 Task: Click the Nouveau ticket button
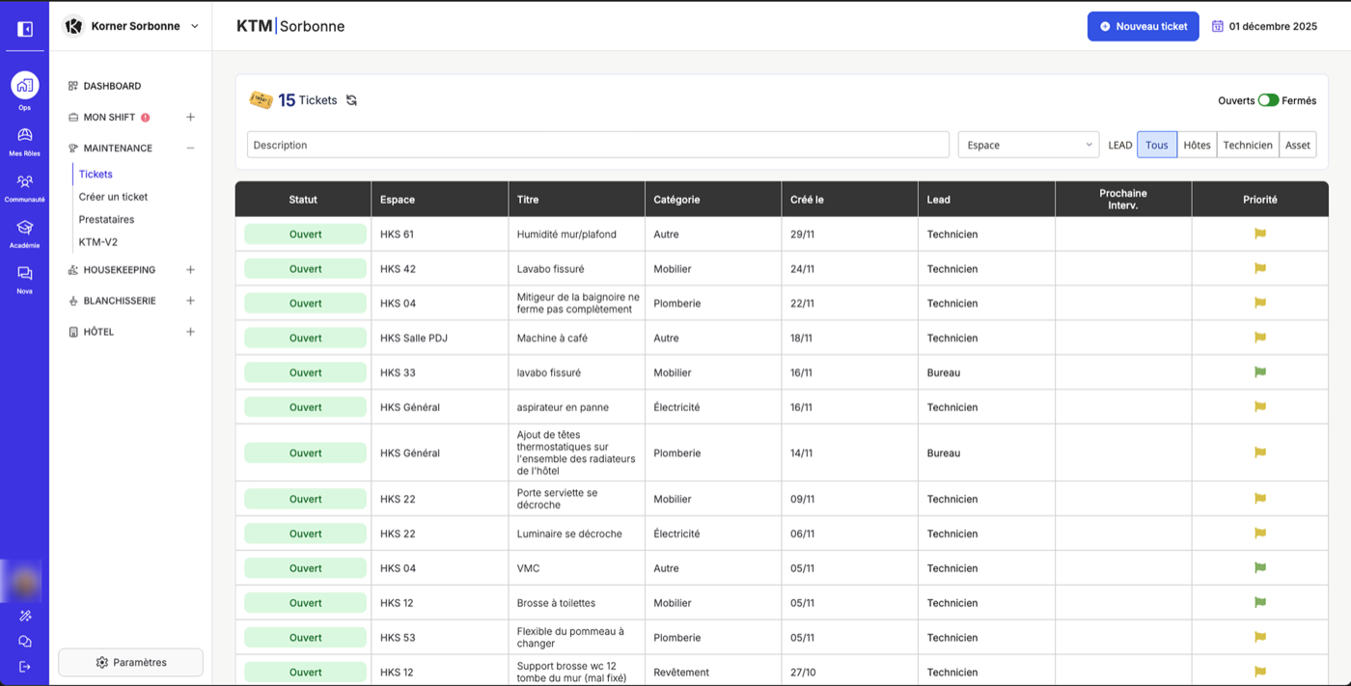[1144, 26]
